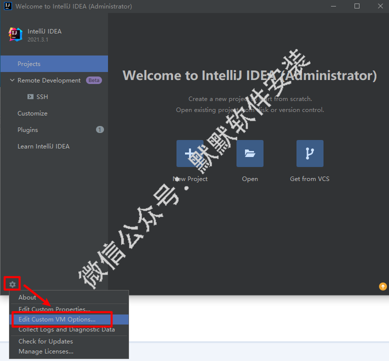This screenshot has height=361, width=389.
Task: Click the Open label under folder icon
Action: [x=250, y=179]
